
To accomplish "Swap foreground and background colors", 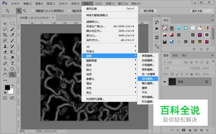I will coord(13,86).
